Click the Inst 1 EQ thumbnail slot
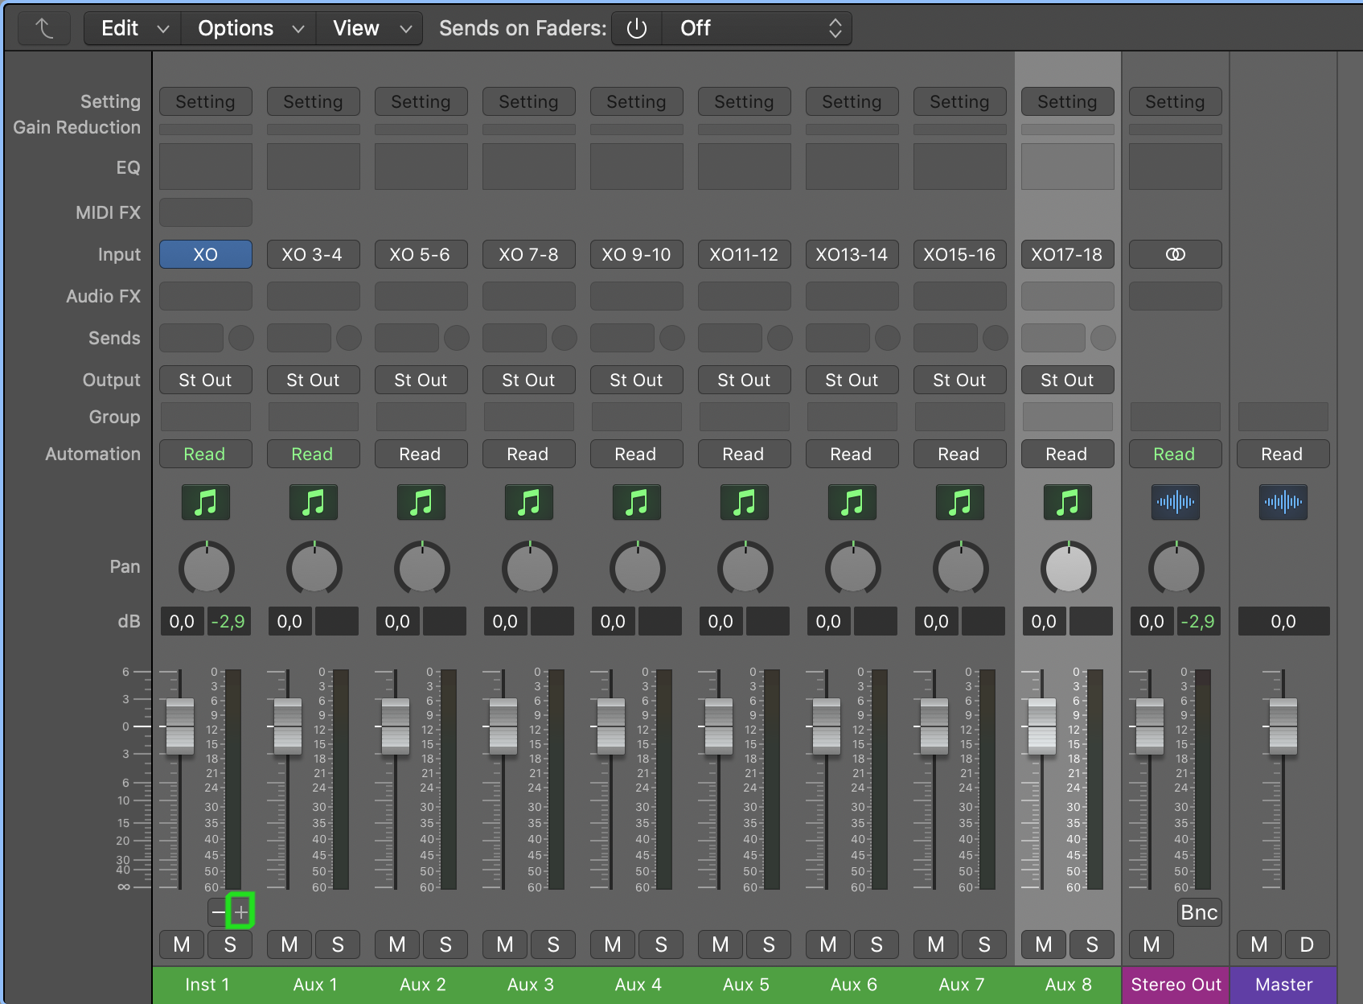Viewport: 1363px width, 1004px height. tap(206, 167)
